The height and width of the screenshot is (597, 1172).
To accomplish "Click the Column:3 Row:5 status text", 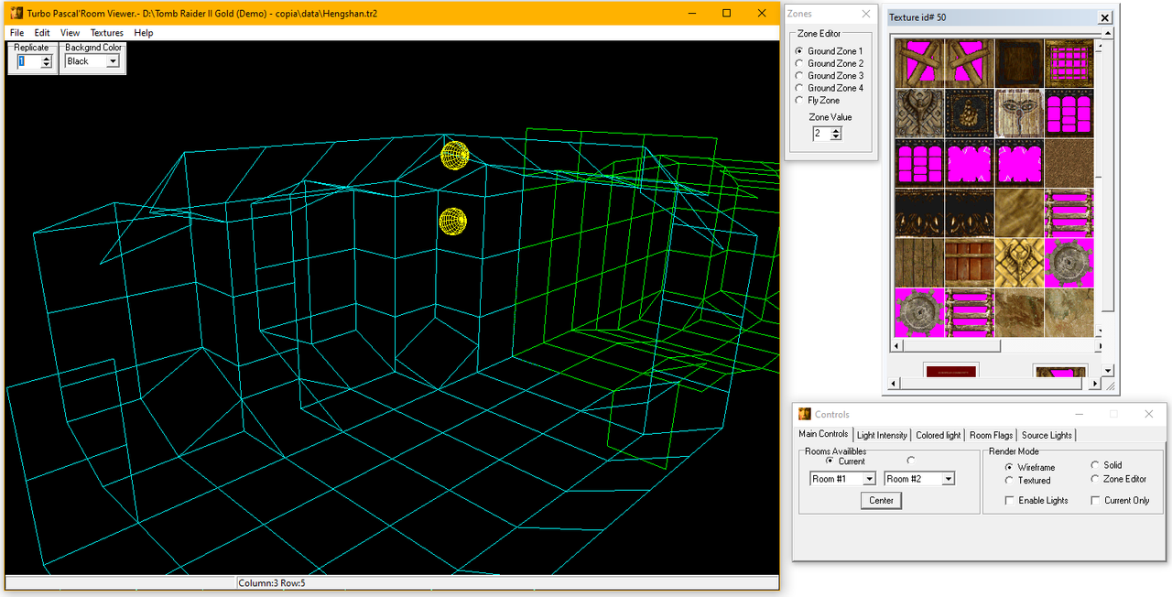I will click(272, 583).
